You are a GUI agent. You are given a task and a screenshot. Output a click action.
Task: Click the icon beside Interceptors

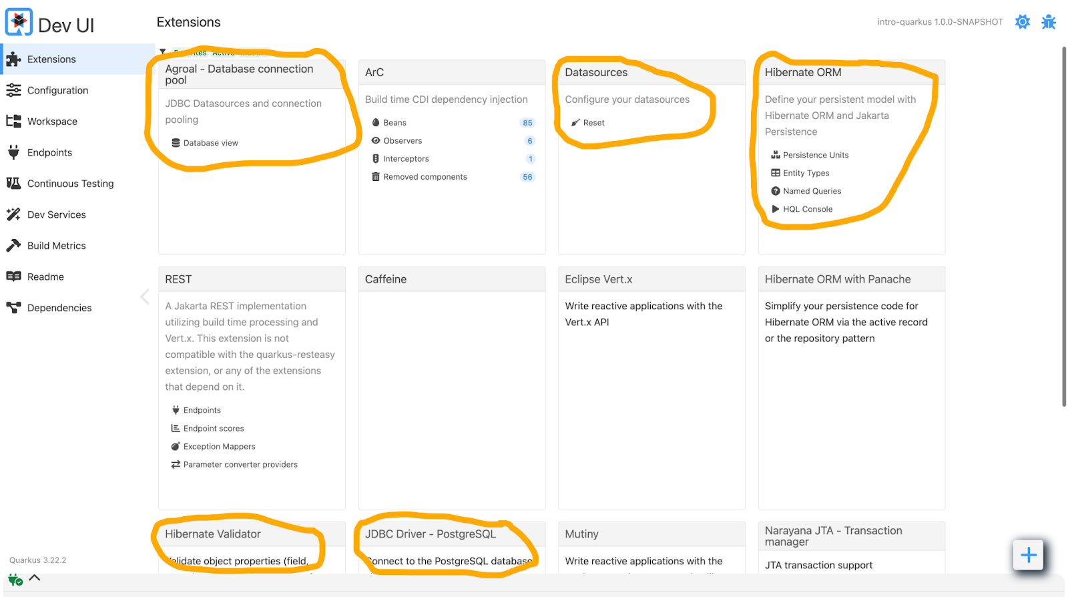click(x=376, y=159)
